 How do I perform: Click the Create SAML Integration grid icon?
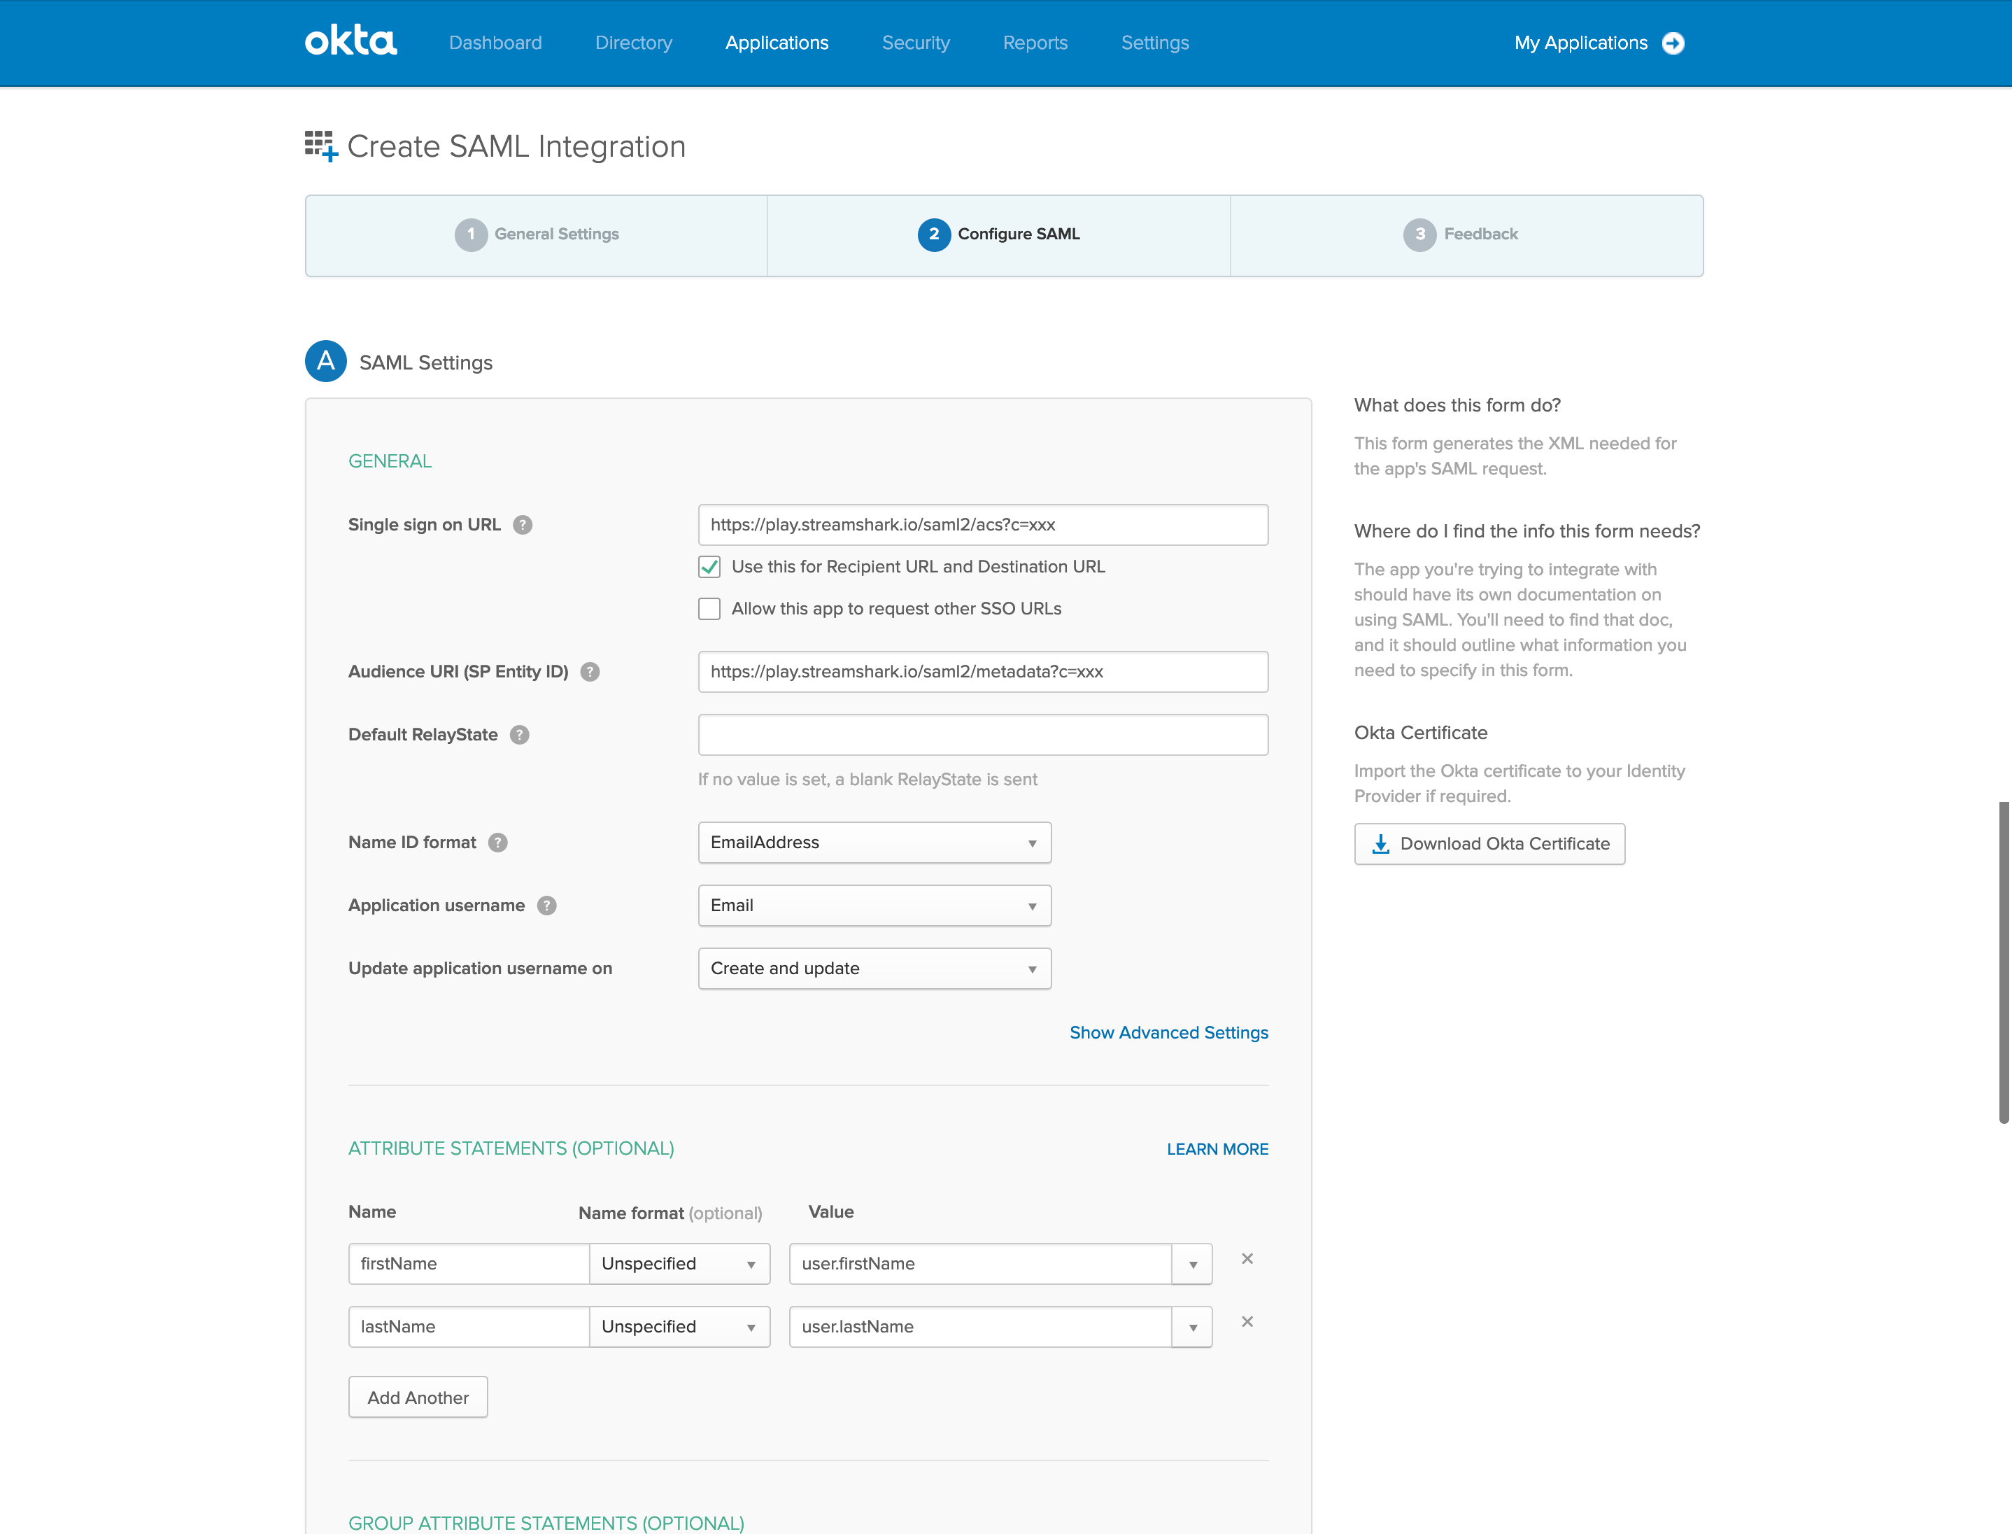(x=321, y=146)
